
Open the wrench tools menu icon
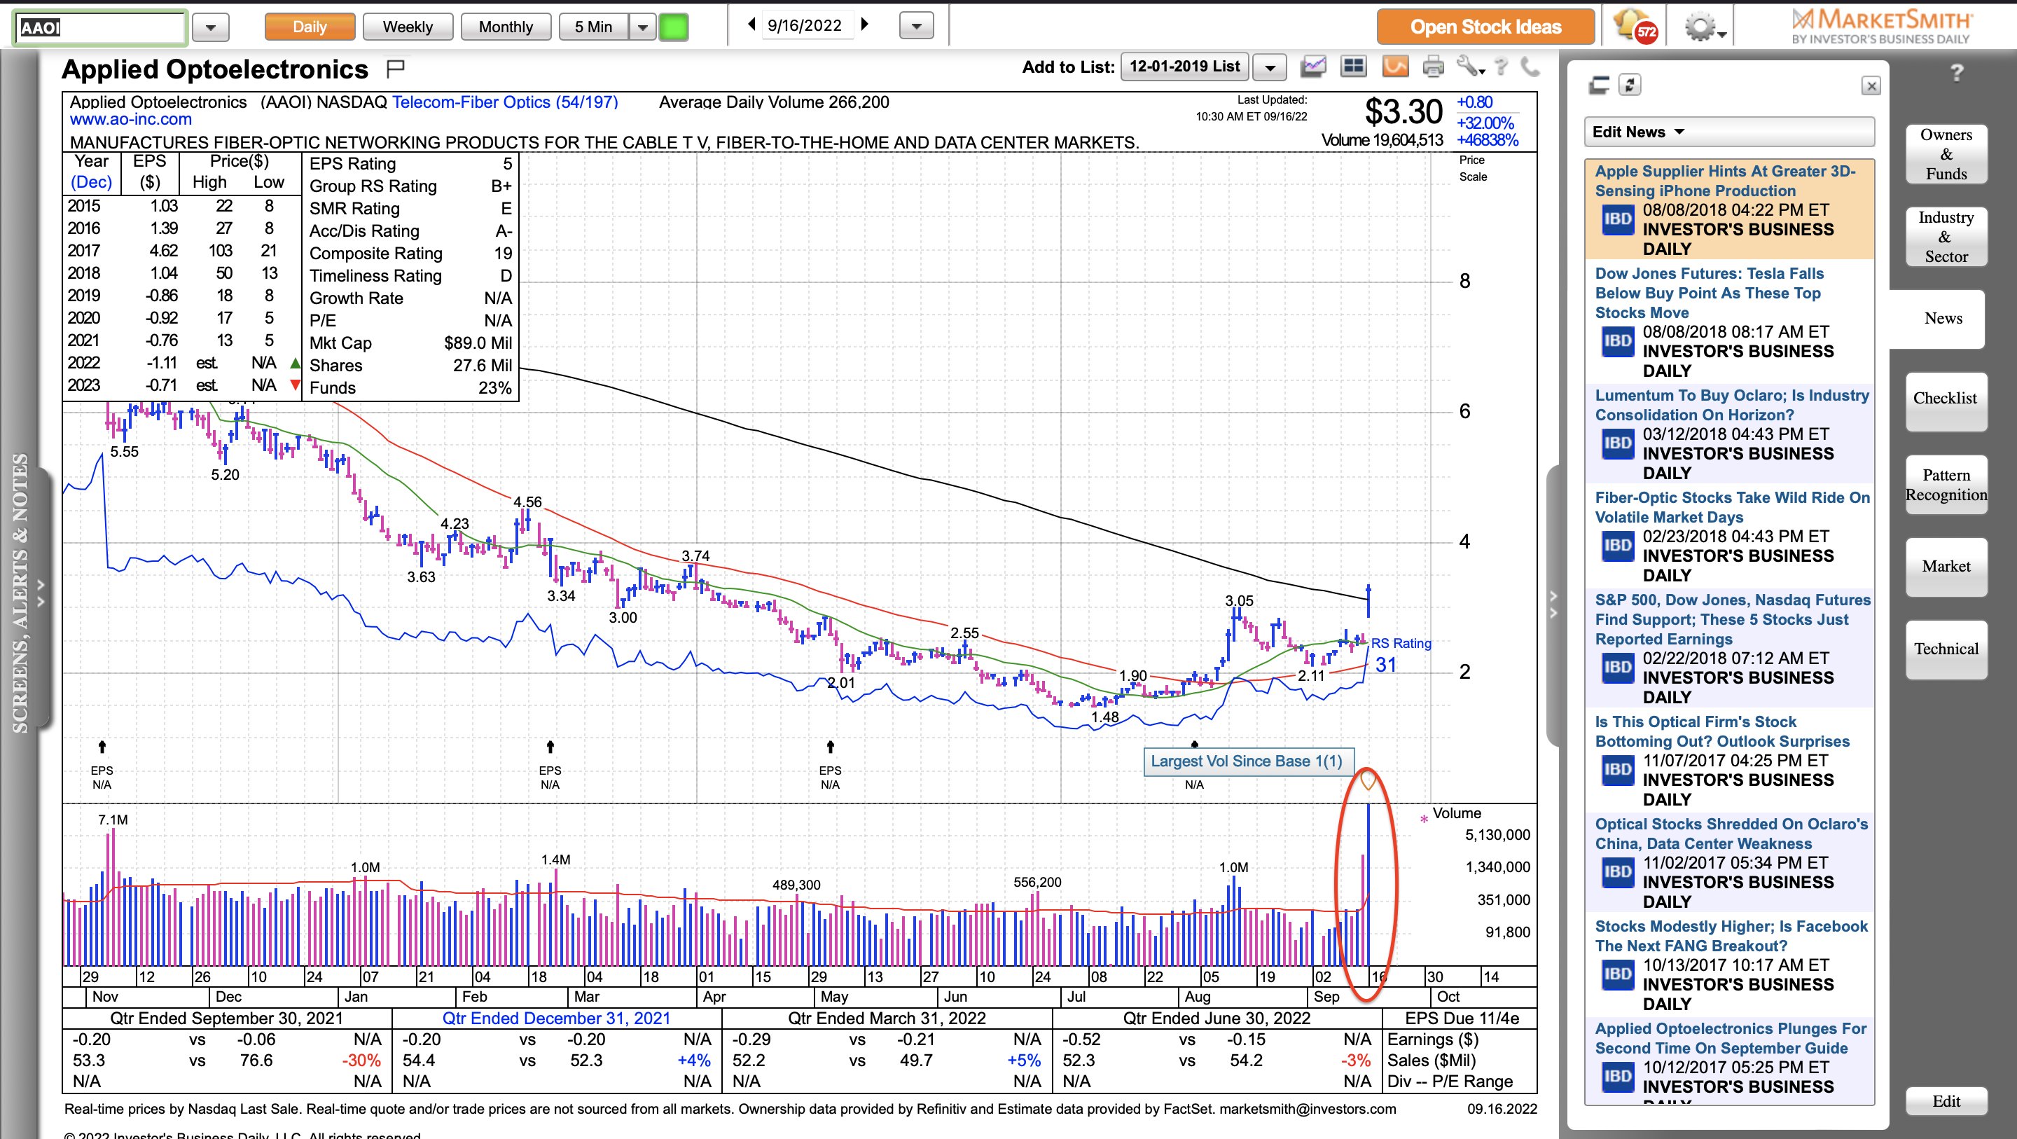(x=1469, y=67)
